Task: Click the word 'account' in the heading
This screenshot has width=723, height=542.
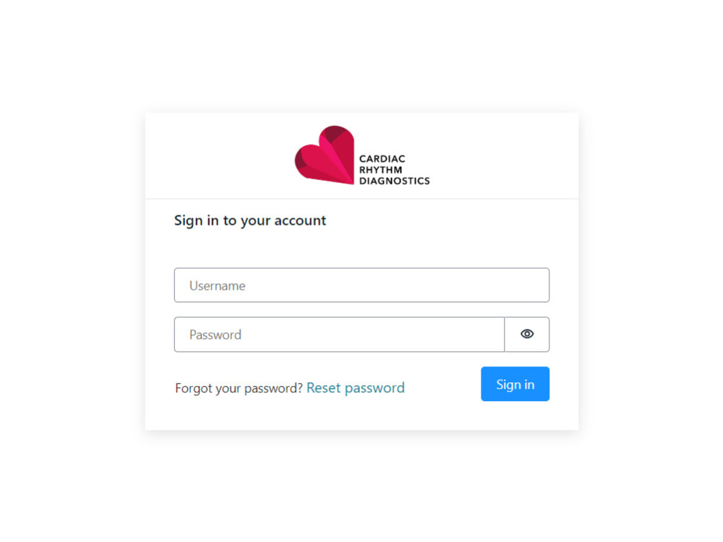Action: coord(300,220)
